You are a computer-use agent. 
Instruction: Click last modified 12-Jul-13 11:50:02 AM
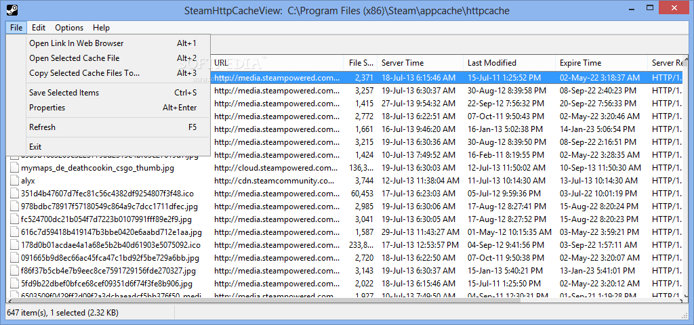pyautogui.click(x=508, y=168)
